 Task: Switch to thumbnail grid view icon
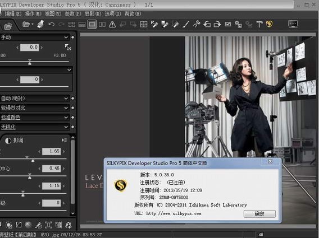[72, 24]
